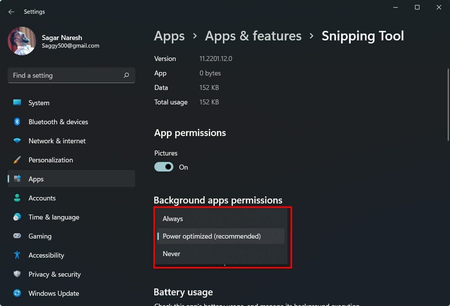Open Personalization settings
The image size is (450, 306).
point(17,160)
